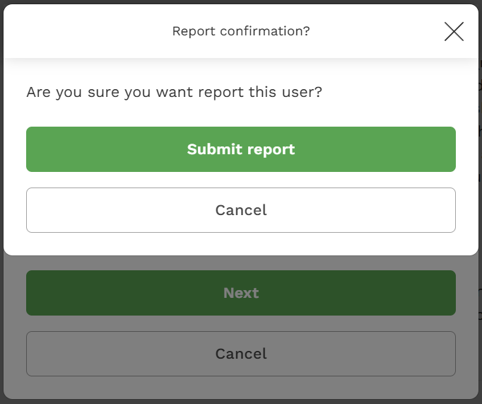Confirm reporting this user via Submit report

pos(241,149)
